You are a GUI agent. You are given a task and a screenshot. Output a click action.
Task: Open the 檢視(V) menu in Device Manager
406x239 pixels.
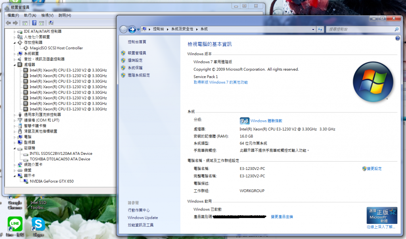[47, 15]
